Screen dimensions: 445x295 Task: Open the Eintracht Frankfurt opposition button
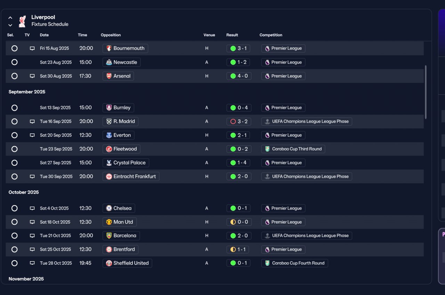[x=131, y=177]
